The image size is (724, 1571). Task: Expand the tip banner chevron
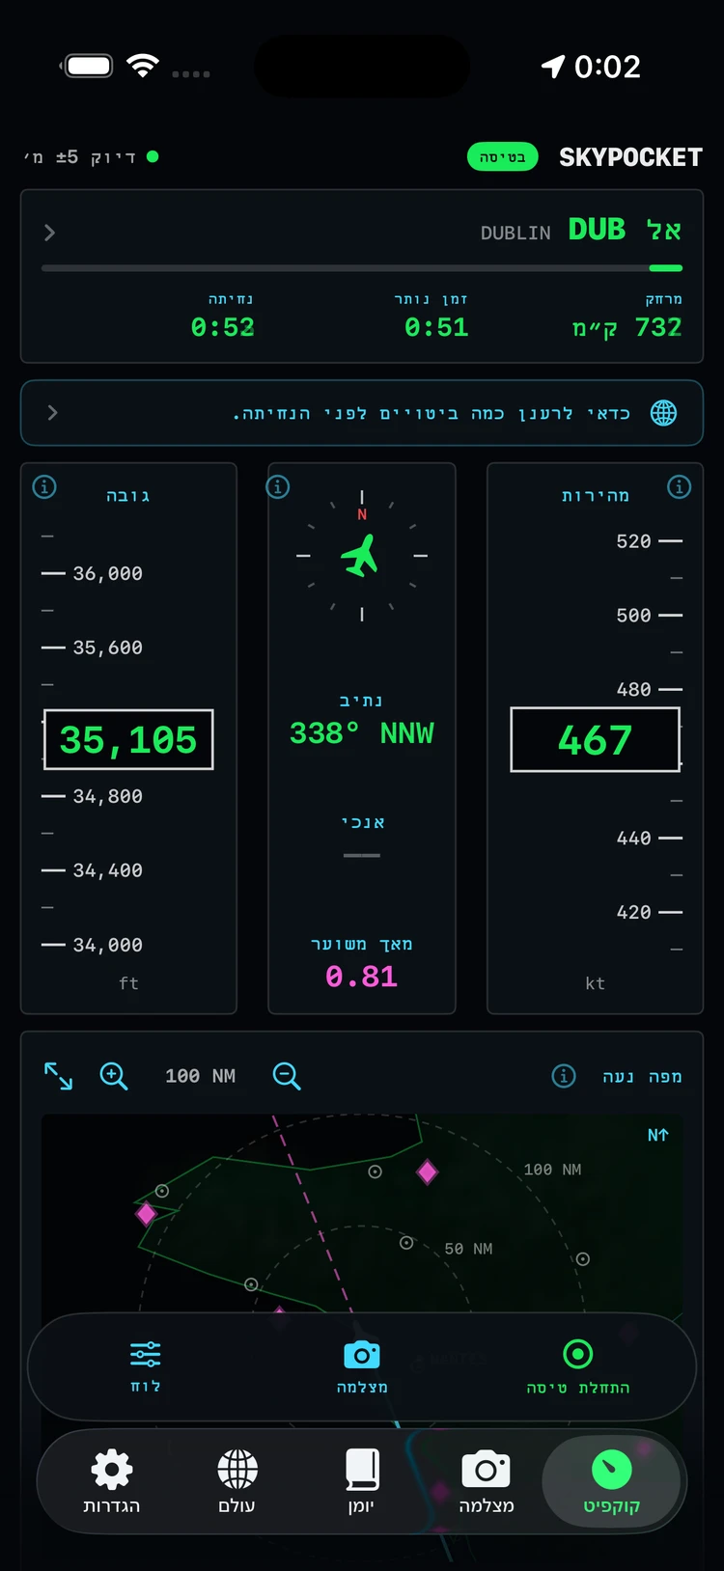coord(52,413)
